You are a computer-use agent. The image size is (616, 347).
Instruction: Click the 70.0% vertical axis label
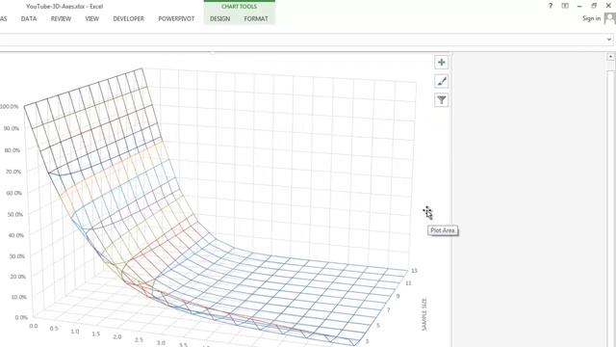pyautogui.click(x=13, y=172)
